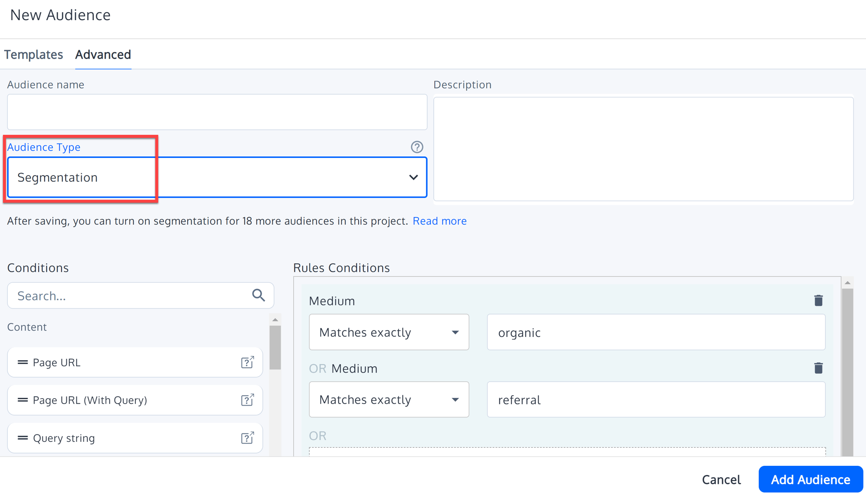Delete the OR Medium referral rule
Viewport: 866px width, 499px height.
click(818, 368)
